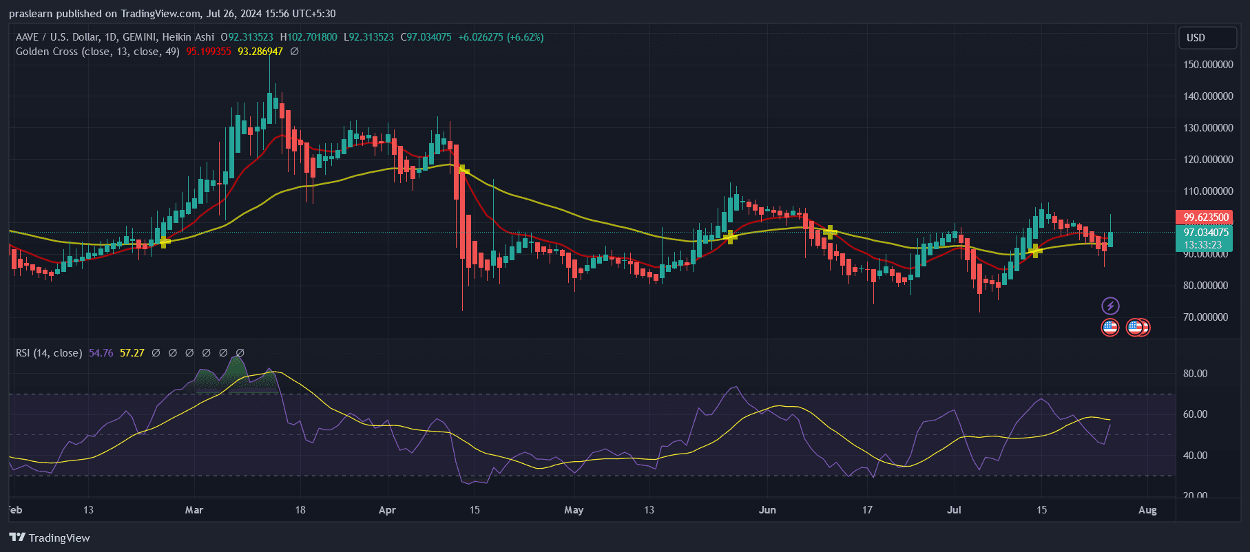Click the ∅ symbol after Golden Cross values
This screenshot has width=1250, height=552.
[294, 52]
